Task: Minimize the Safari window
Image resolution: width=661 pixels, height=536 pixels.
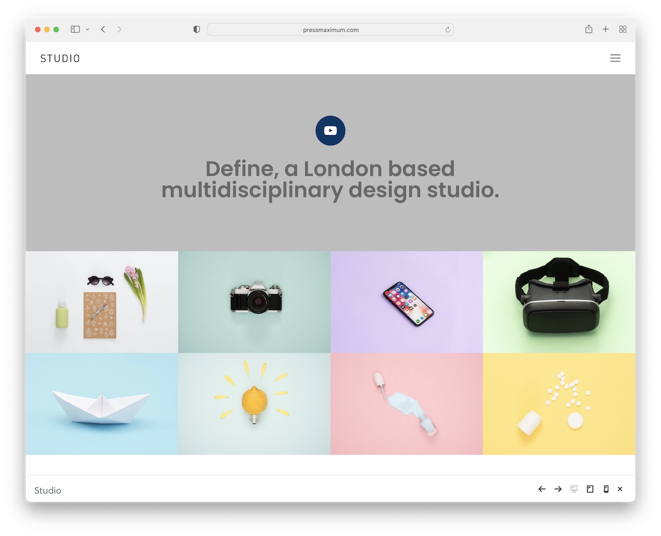Action: [x=47, y=29]
